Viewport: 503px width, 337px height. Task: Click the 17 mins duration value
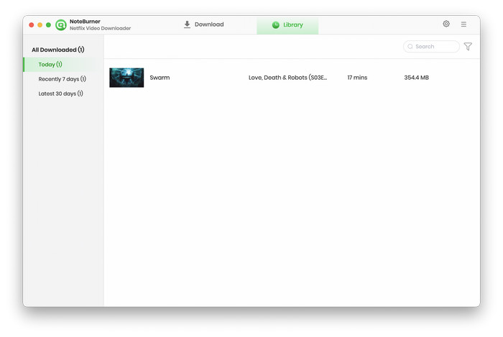coord(357,78)
